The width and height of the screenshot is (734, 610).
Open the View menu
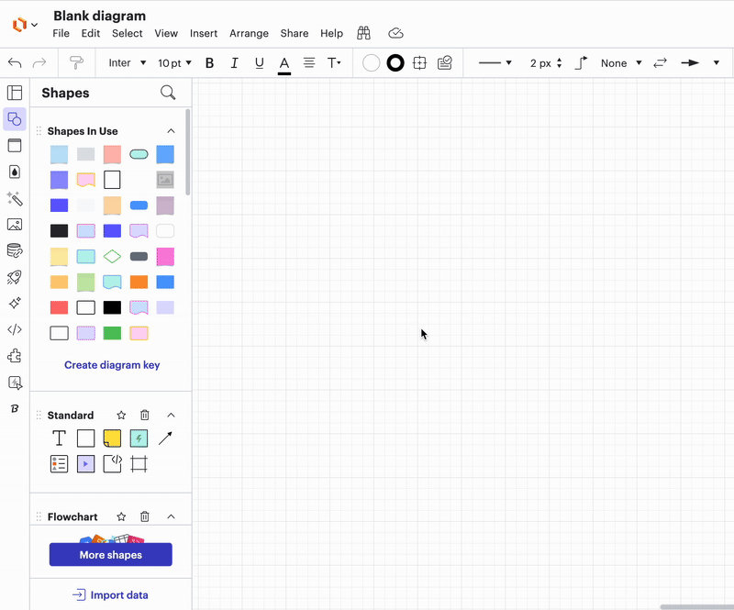coord(166,33)
